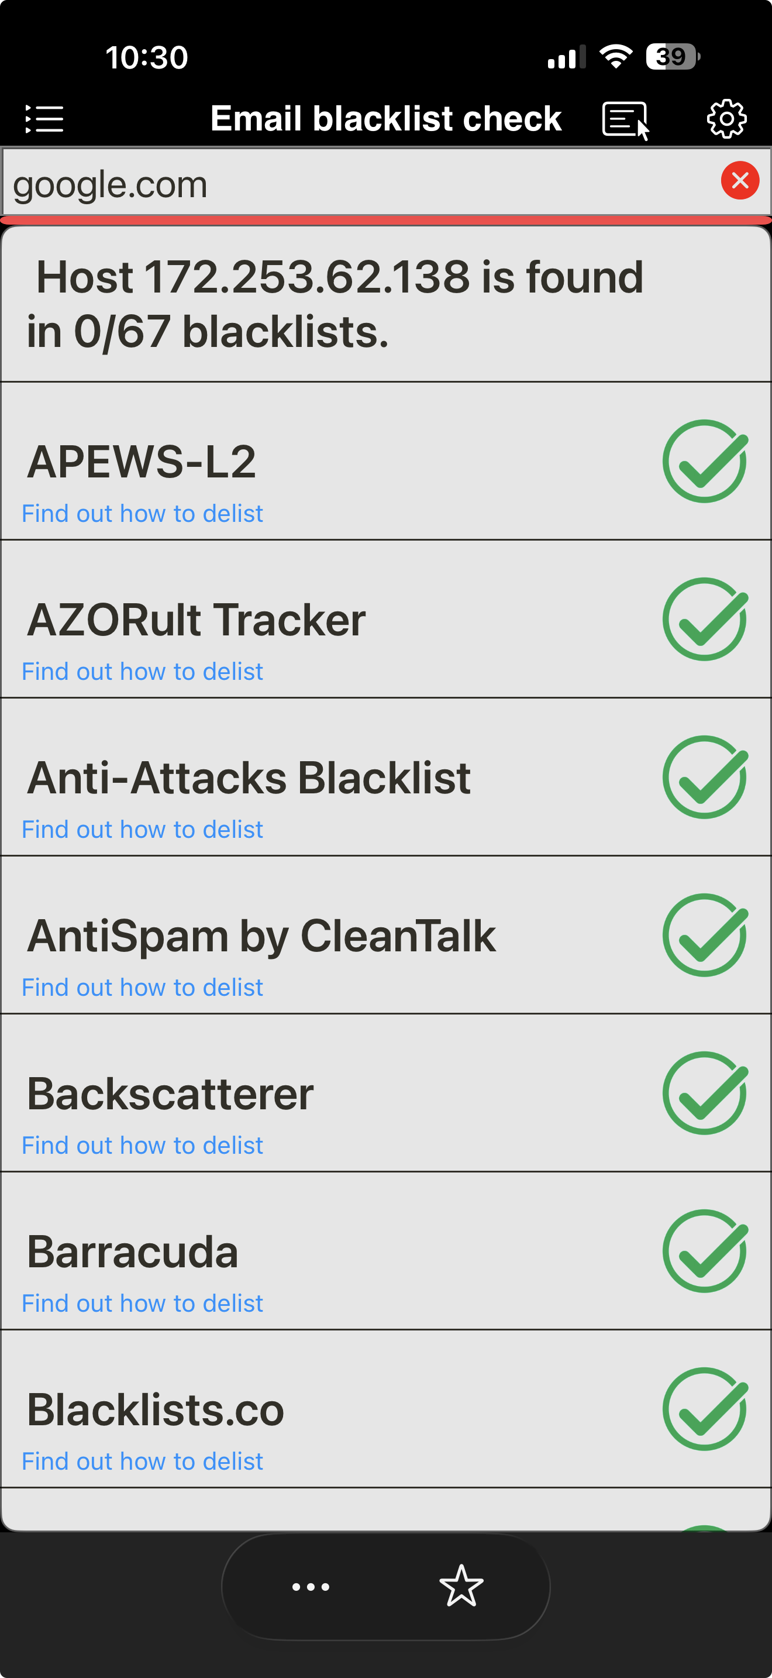The height and width of the screenshot is (1678, 772).
Task: Open the settings gear
Action: click(726, 118)
